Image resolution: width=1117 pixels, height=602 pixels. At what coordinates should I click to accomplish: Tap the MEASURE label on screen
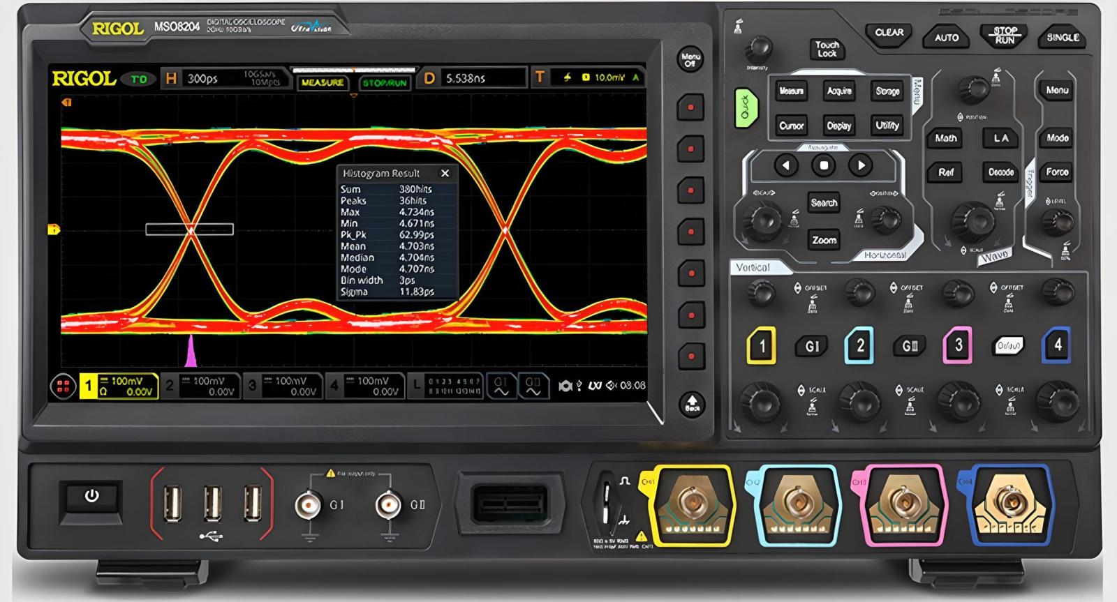tap(323, 82)
